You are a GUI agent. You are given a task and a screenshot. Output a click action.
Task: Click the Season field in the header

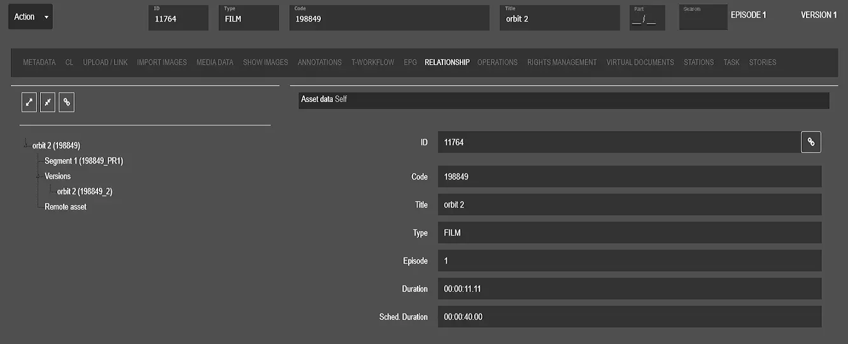703,19
